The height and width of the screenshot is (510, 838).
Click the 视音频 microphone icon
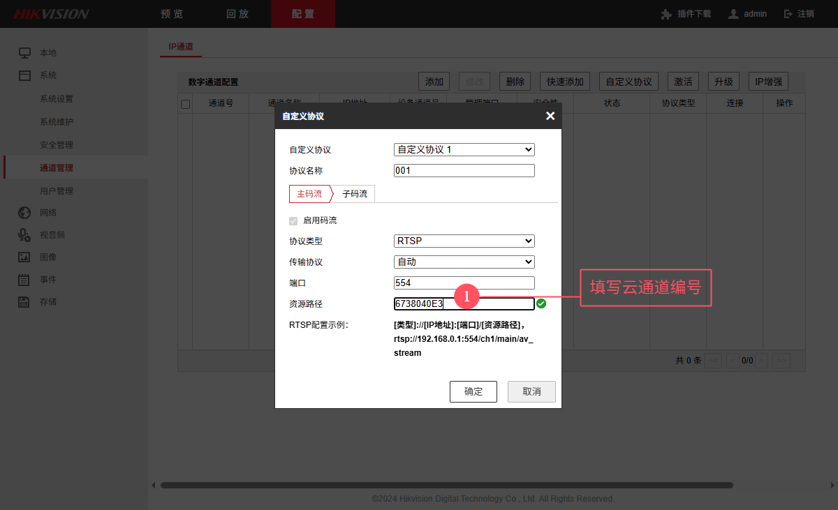pyautogui.click(x=24, y=235)
